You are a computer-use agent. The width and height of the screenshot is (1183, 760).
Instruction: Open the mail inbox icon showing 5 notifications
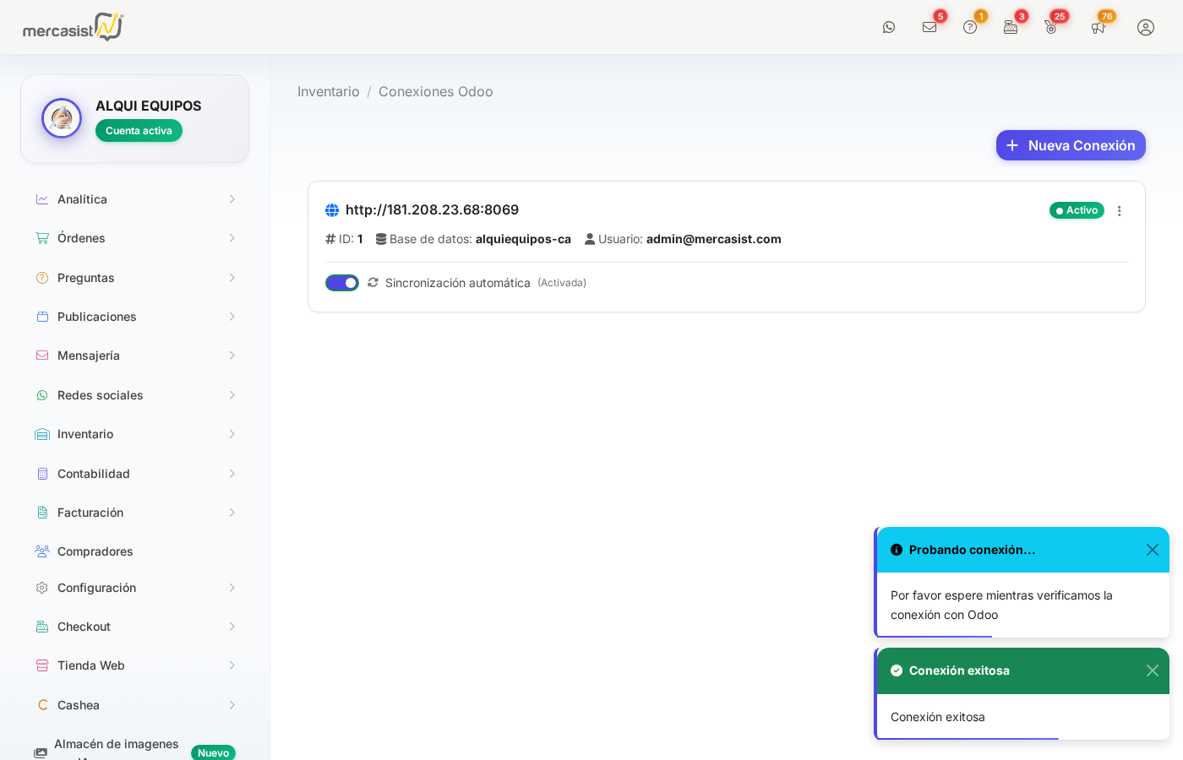[x=929, y=27]
